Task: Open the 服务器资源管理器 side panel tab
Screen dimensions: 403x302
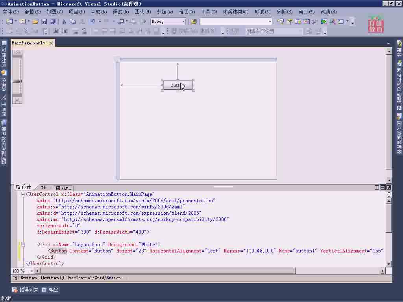Action: 4,142
